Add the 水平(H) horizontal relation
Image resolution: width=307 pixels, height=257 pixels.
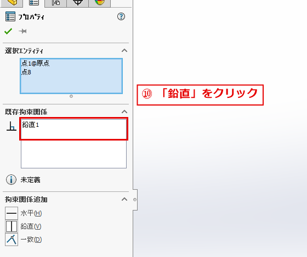click(x=24, y=213)
